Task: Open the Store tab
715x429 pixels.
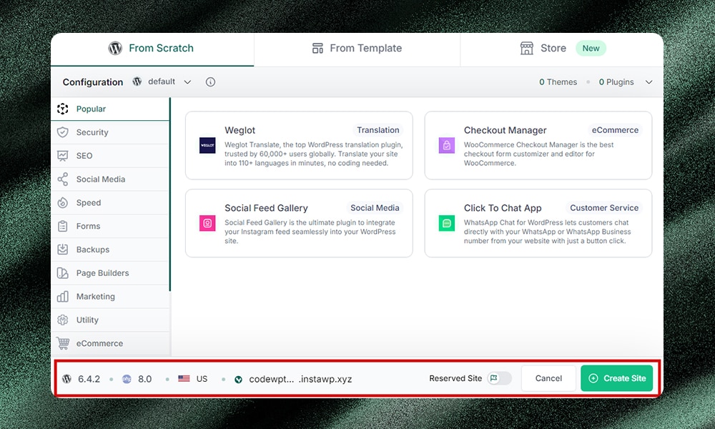Action: pyautogui.click(x=553, y=49)
